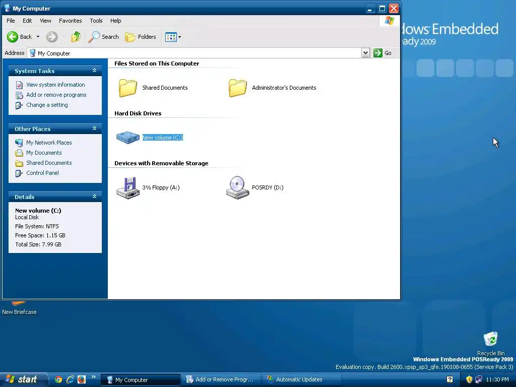Image resolution: width=516 pixels, height=387 pixels.
Task: Switch to Automatic Updates taskbar button
Action: tap(302, 380)
